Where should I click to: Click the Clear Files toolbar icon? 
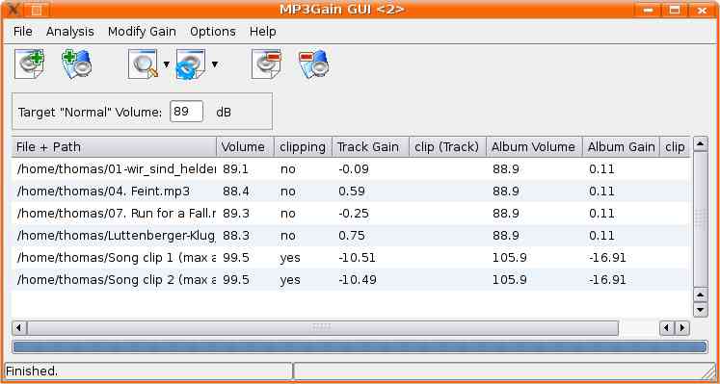[266, 64]
